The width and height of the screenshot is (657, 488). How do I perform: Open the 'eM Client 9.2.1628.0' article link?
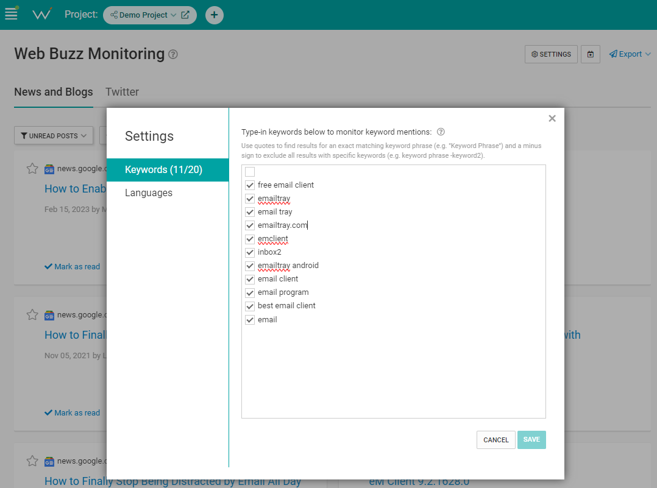point(419,481)
